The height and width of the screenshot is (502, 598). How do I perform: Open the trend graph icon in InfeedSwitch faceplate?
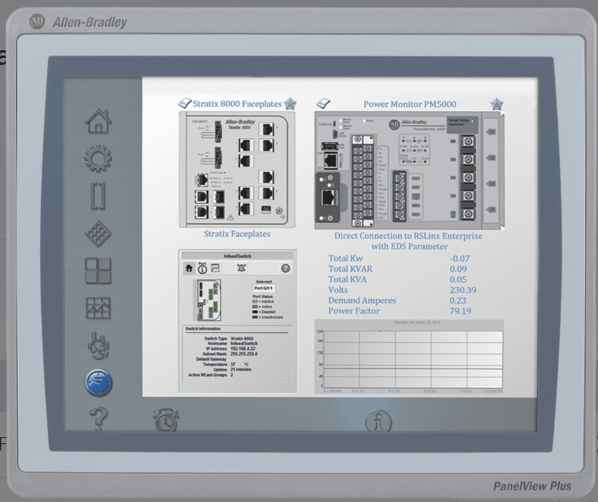216,268
